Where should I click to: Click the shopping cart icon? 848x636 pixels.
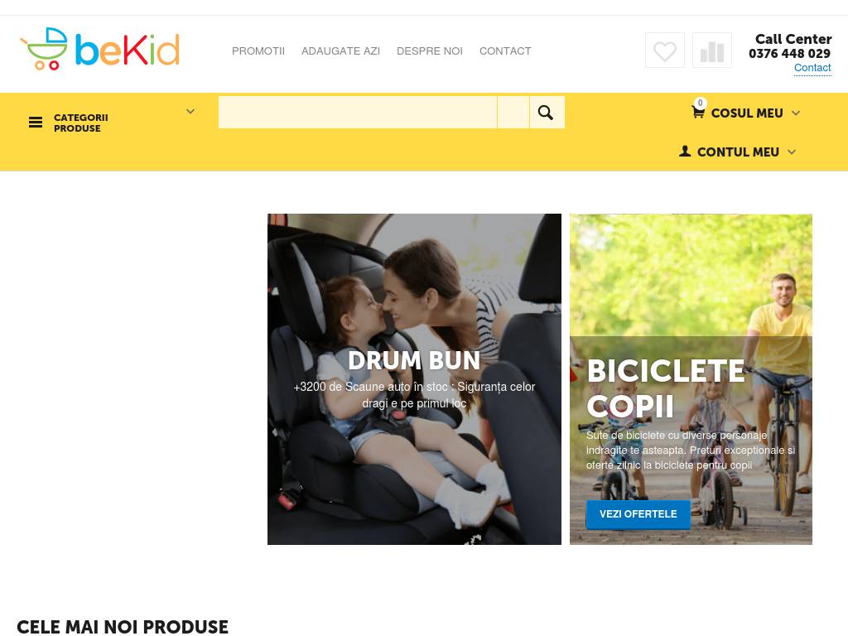pos(698,112)
